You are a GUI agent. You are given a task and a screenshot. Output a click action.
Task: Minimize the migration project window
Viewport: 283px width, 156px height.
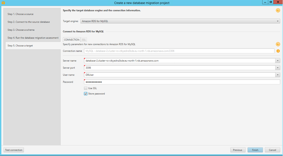point(265,2)
